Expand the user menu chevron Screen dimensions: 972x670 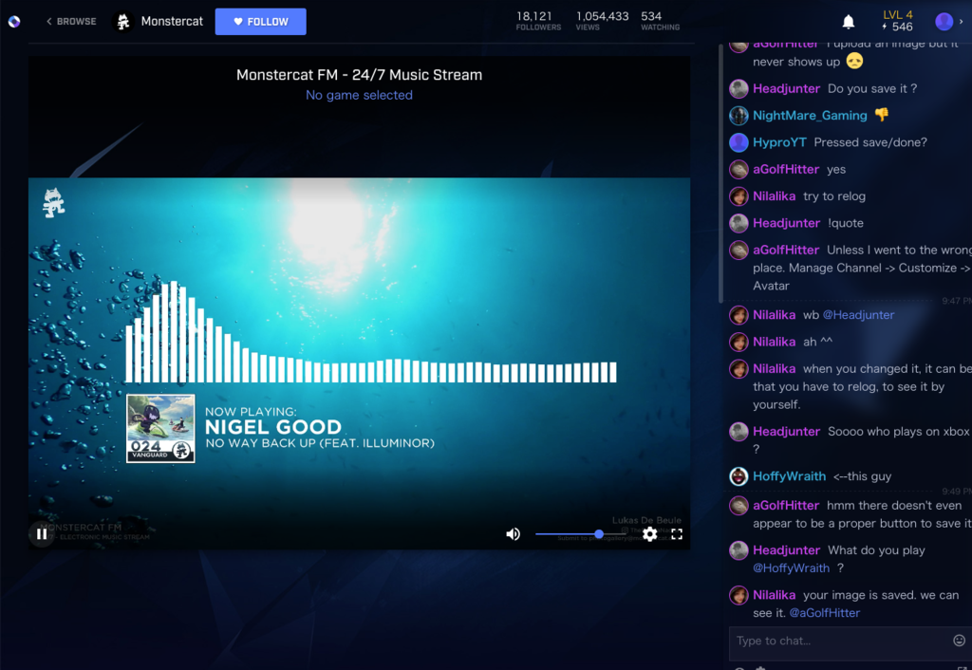[962, 22]
